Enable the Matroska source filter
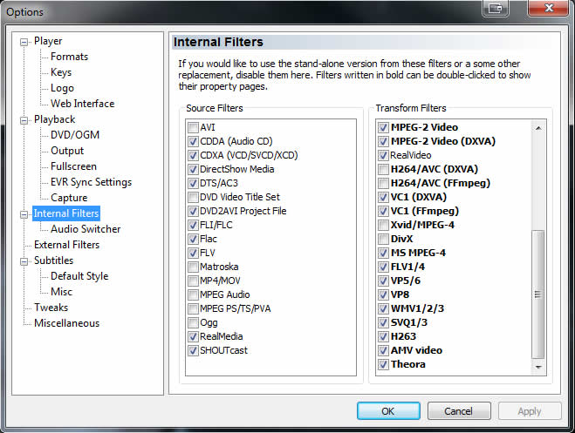The image size is (575, 433). click(193, 267)
